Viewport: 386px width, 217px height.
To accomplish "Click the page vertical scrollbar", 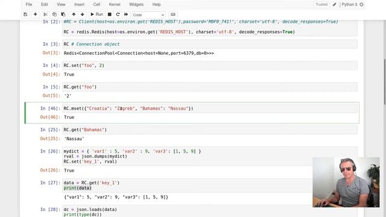I will coord(385,83).
